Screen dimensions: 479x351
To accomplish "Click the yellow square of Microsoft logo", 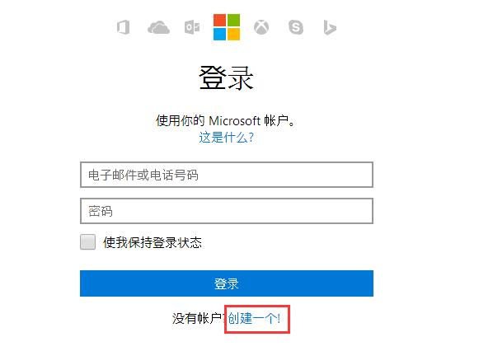I will 233,34.
